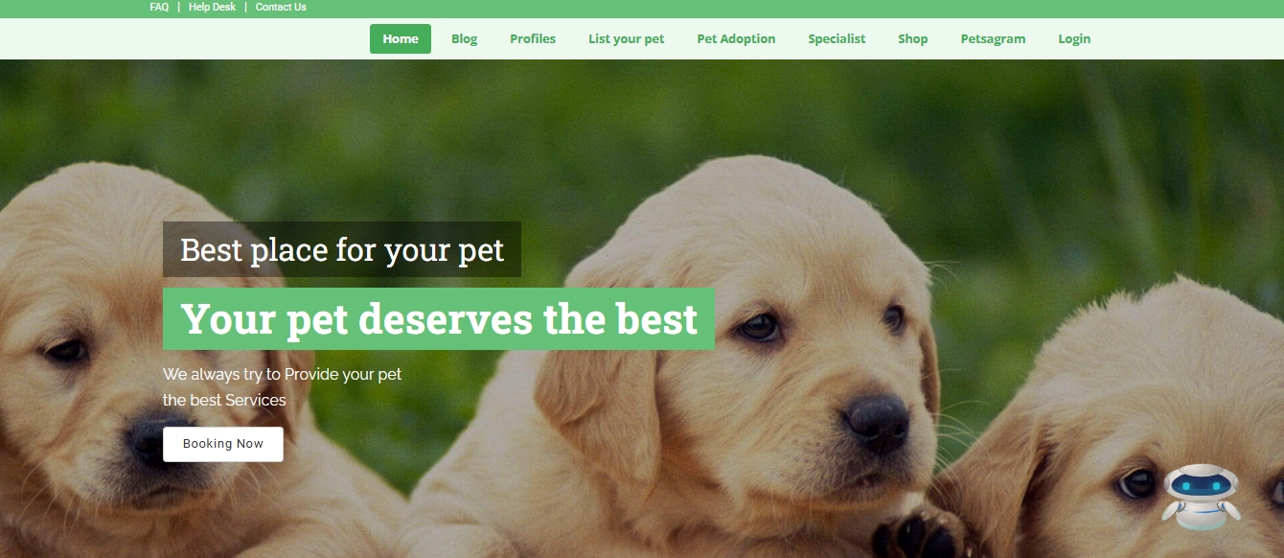Click the "Best place for your pet" heading
1284x558 pixels.
[342, 249]
